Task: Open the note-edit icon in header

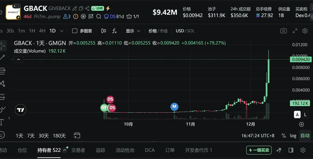Action: [x=91, y=16]
